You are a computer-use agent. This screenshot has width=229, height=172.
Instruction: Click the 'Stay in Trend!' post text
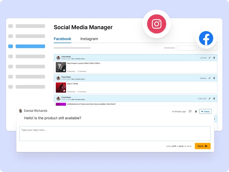(73, 84)
